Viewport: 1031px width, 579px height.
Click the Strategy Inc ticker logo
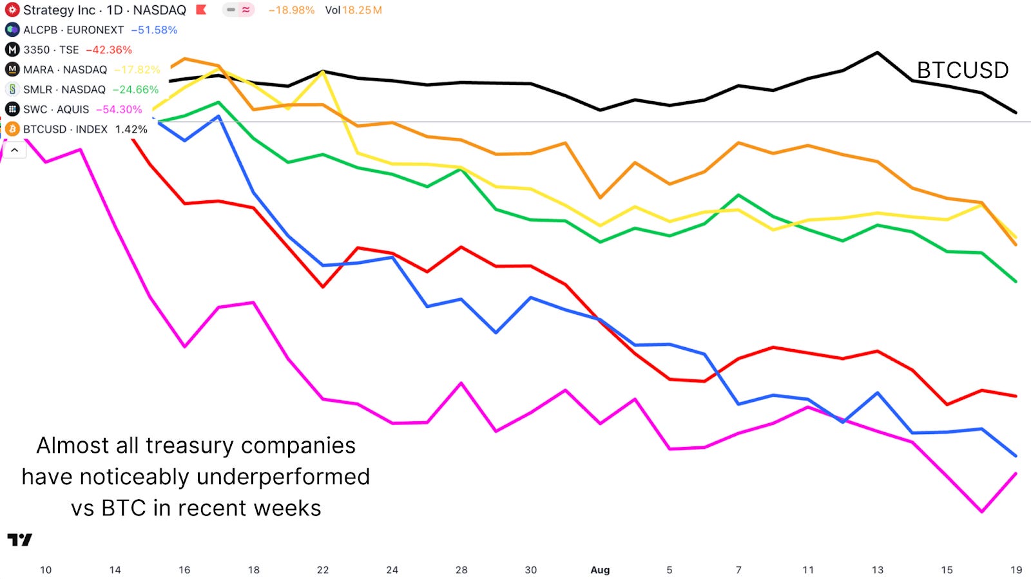(12, 10)
